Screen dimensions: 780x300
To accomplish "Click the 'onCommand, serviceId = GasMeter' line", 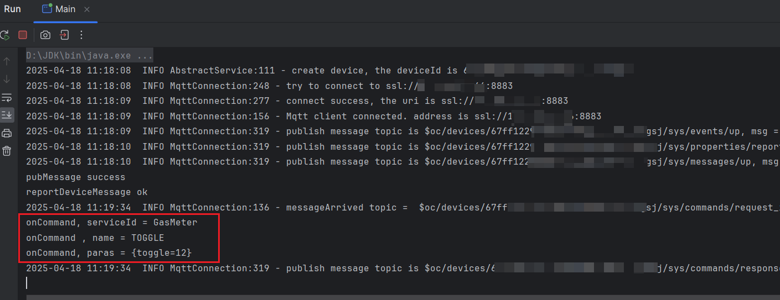I will (112, 223).
